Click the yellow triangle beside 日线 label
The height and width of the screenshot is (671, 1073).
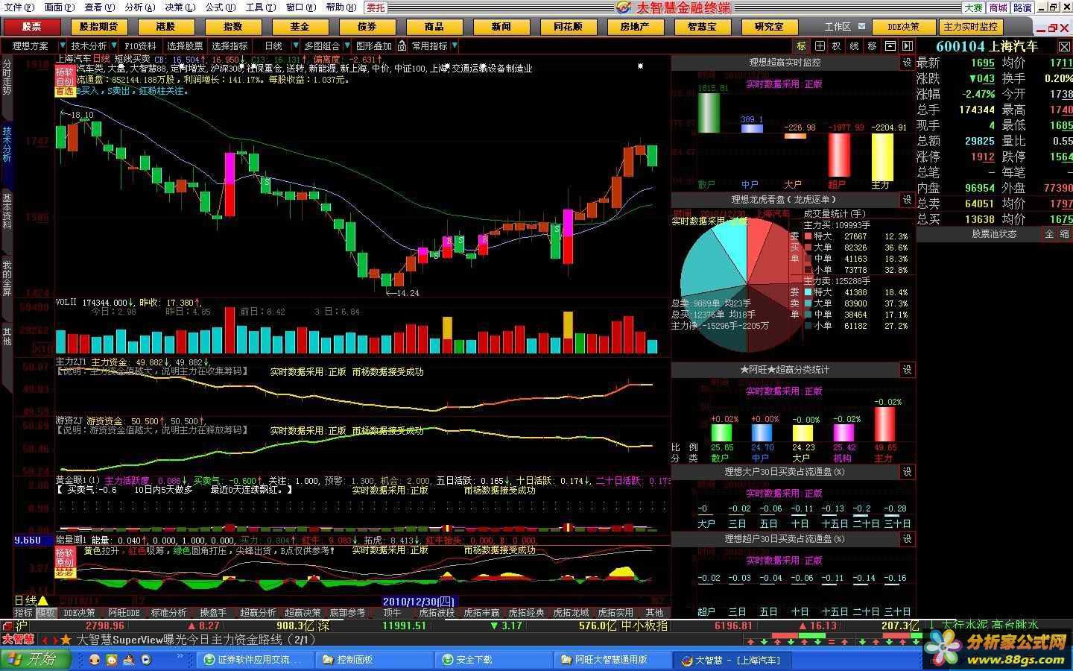tap(42, 600)
